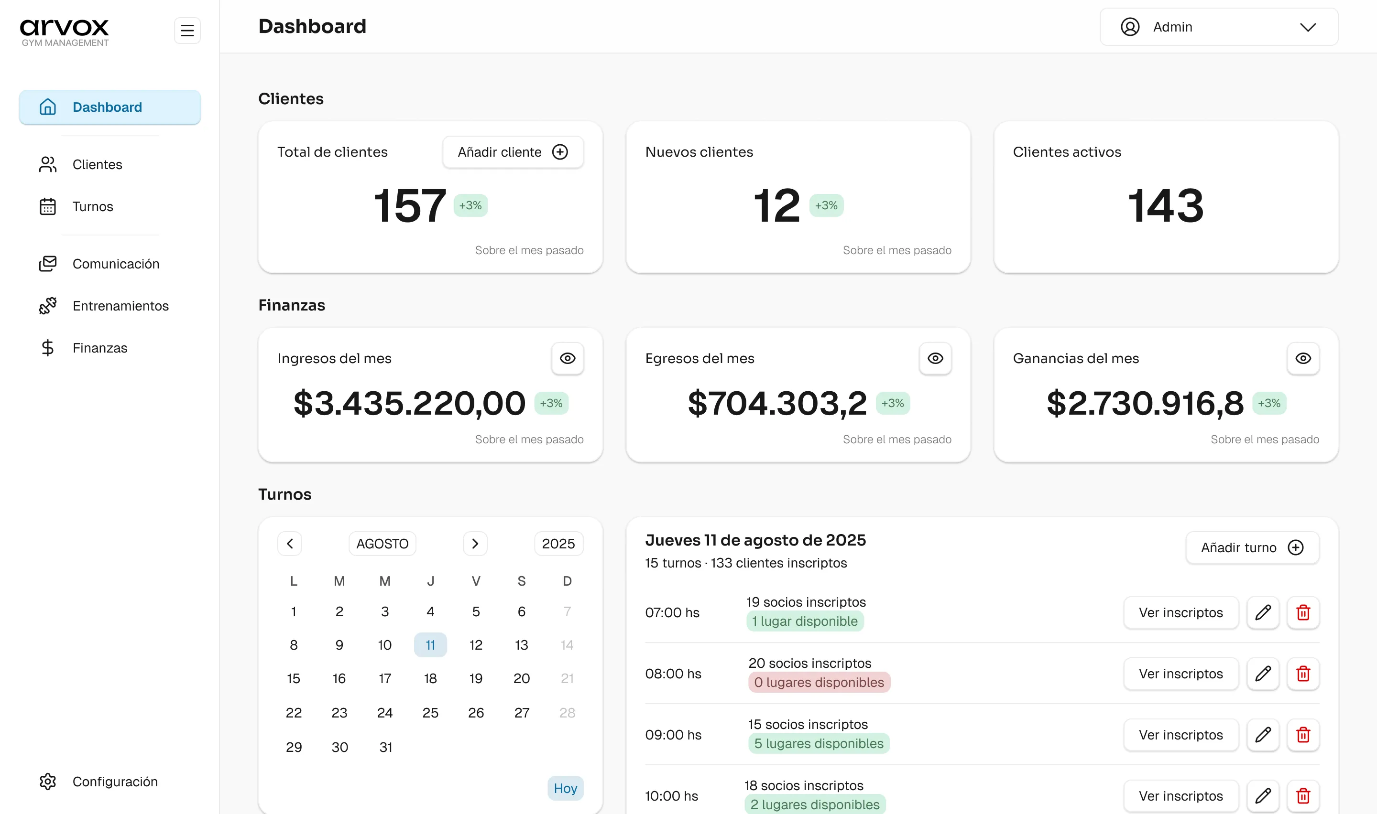
Task: Select day 18 in the calendar
Action: [430, 678]
